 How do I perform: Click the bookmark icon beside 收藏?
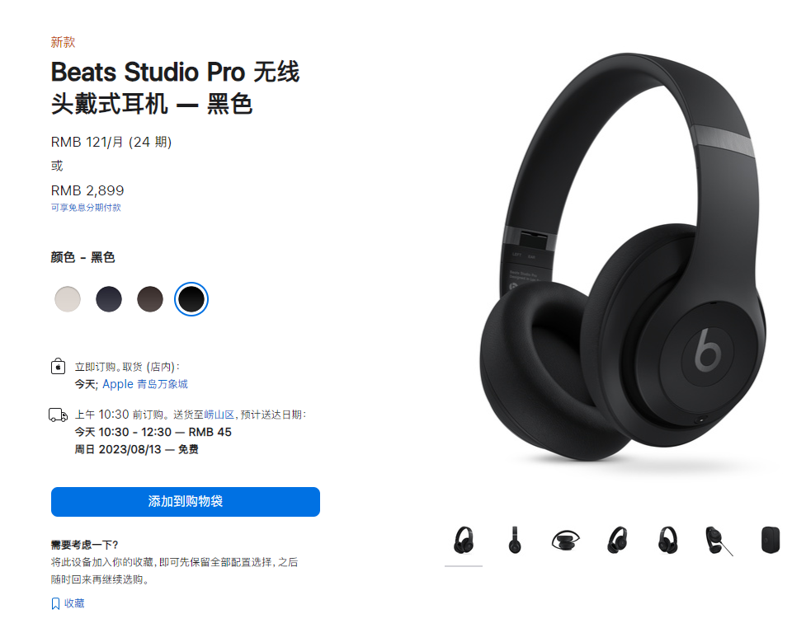[55, 604]
